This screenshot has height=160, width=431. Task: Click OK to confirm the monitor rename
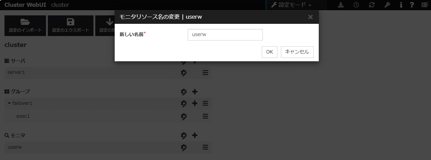tap(269, 52)
